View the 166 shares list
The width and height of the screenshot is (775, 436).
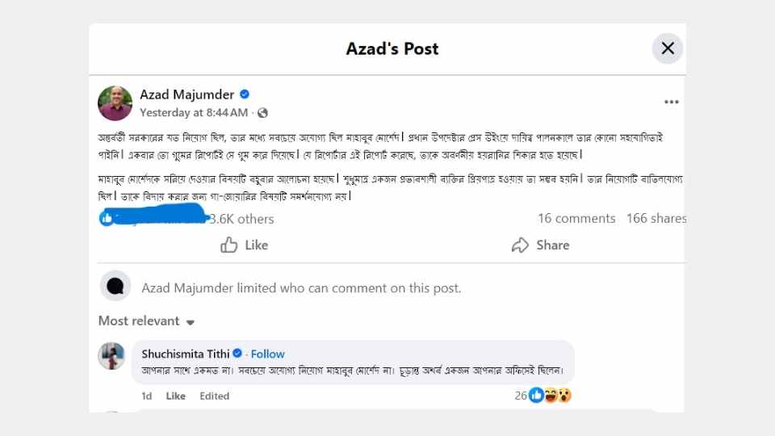point(656,218)
